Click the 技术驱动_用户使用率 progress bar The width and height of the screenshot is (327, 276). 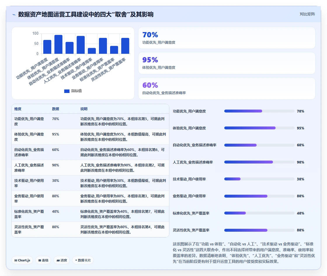[x=259, y=179]
